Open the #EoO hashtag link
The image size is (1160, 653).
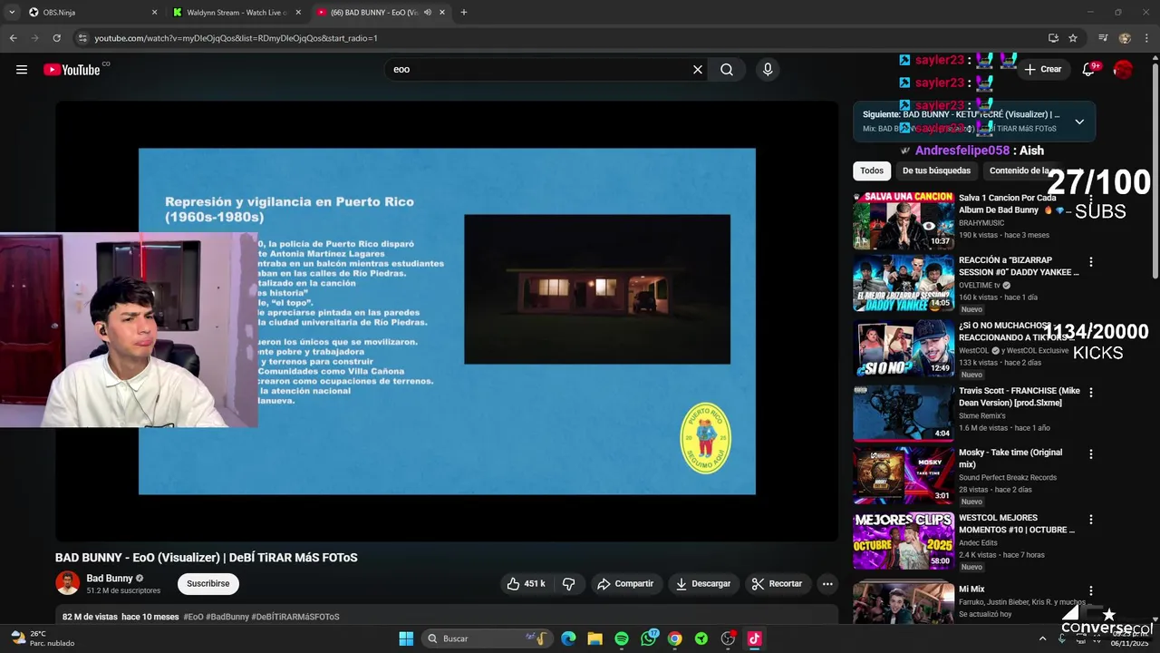click(194, 617)
